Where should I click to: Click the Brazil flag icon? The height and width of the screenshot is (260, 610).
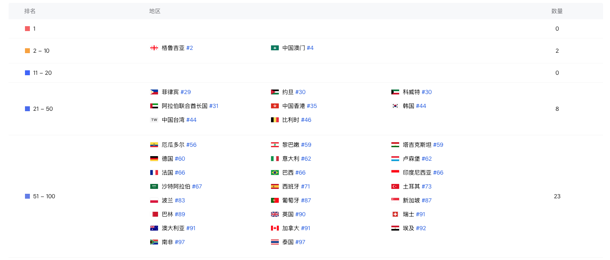pos(275,173)
